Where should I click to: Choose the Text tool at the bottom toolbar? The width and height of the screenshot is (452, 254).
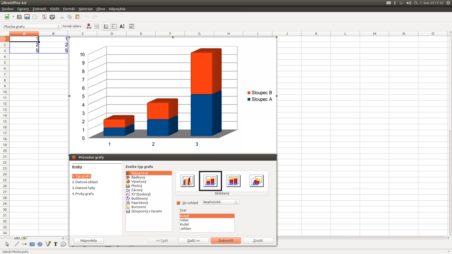point(55,244)
